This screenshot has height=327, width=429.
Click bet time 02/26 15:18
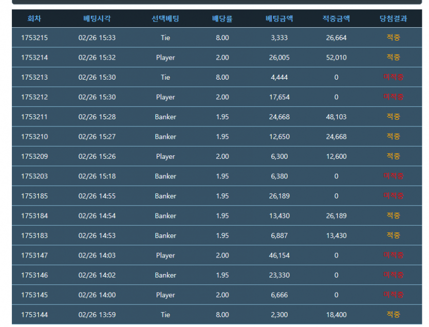click(x=97, y=176)
